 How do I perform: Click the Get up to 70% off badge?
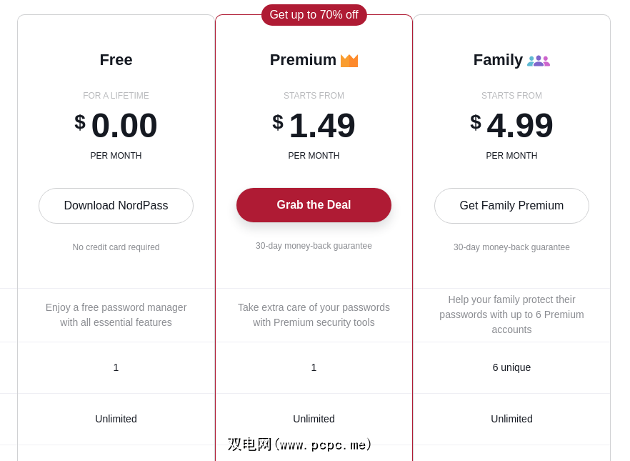[x=314, y=15]
